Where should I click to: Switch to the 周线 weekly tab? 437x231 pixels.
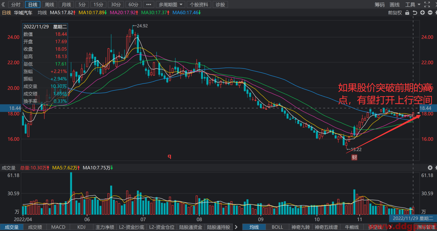point(49,5)
